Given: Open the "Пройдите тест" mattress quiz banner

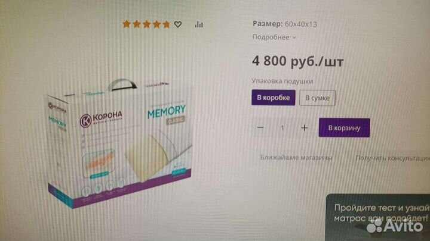Looking at the screenshot, I should (x=378, y=217).
